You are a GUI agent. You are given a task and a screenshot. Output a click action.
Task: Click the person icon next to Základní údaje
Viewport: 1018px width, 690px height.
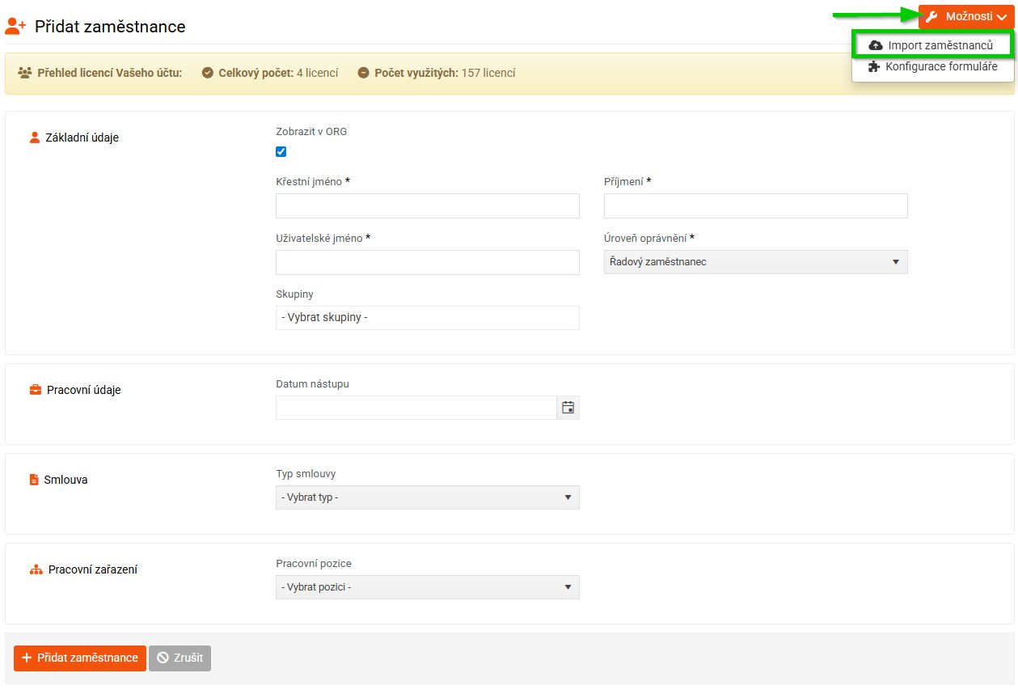tap(35, 138)
